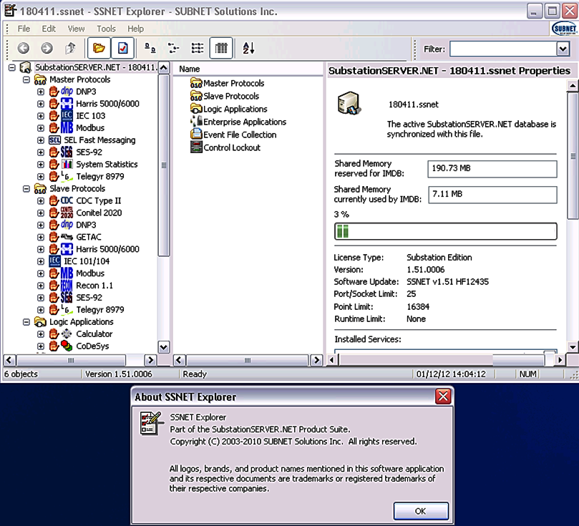Screen dimensions: 579x526
Task: Click the Forward navigation arrow in the toolbar
Action: [47, 48]
